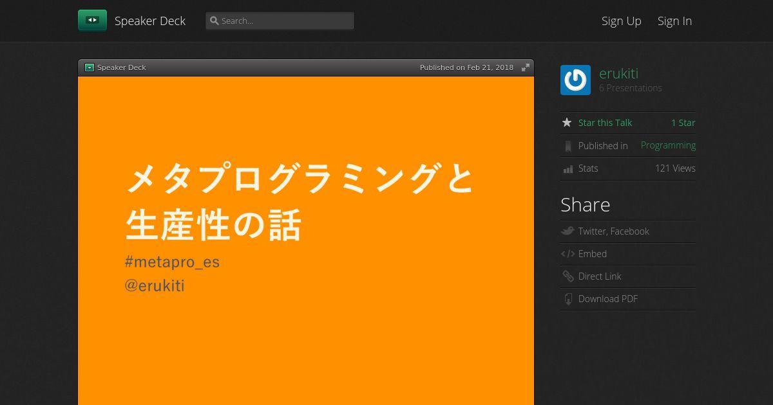Screen dimensions: 773x405
Task: Star this Talk
Action: click(x=605, y=123)
